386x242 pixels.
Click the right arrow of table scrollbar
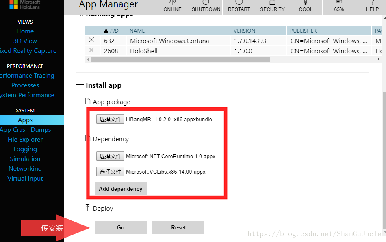pyautogui.click(x=379, y=59)
